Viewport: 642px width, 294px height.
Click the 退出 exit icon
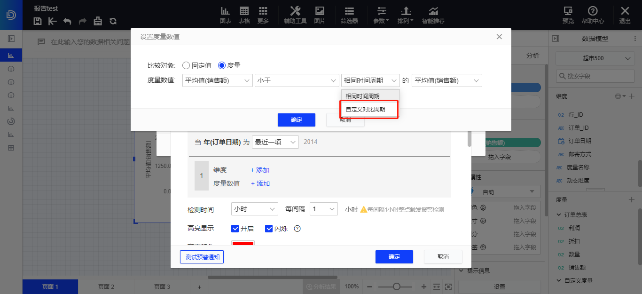625,15
